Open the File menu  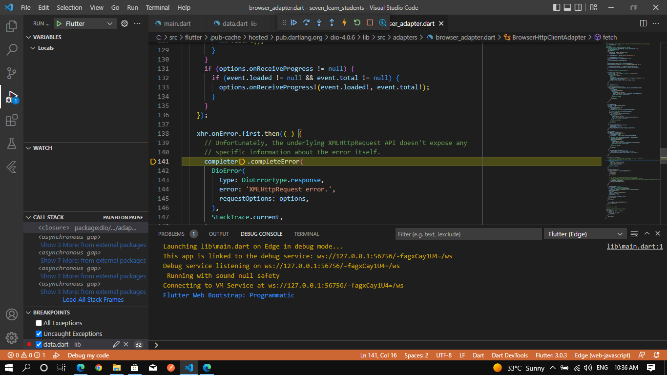(25, 7)
